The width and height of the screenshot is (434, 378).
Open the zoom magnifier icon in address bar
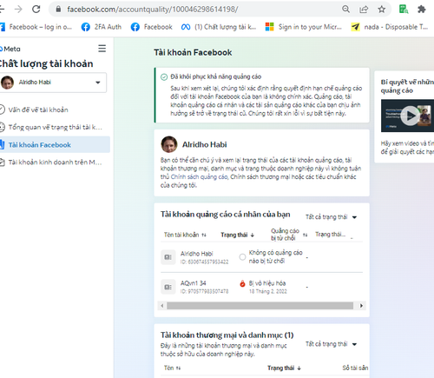coord(345,10)
